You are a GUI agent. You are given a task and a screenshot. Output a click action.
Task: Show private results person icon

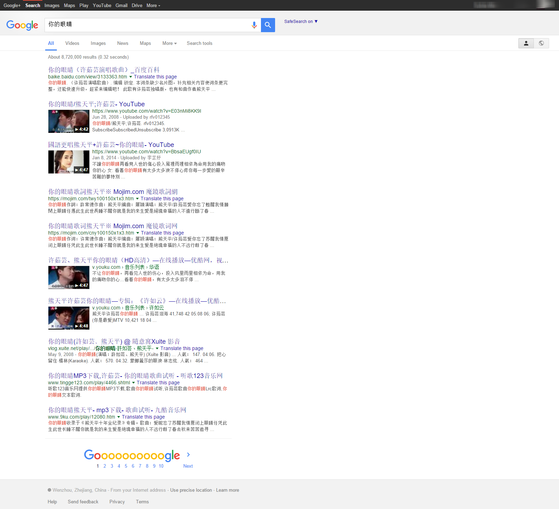click(526, 43)
